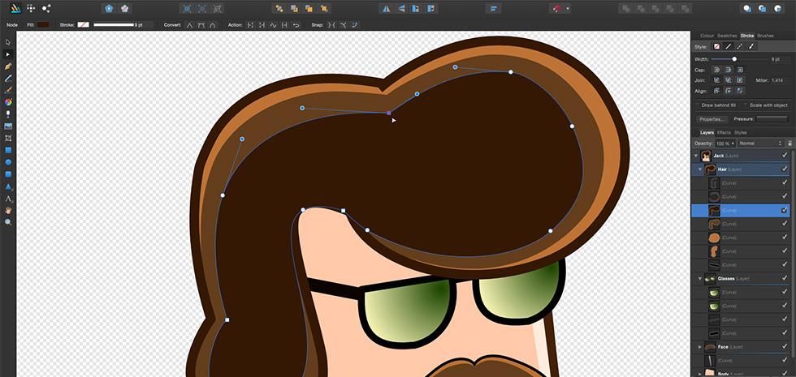Hide the Glasses layer
The image size is (796, 377).
pos(784,278)
